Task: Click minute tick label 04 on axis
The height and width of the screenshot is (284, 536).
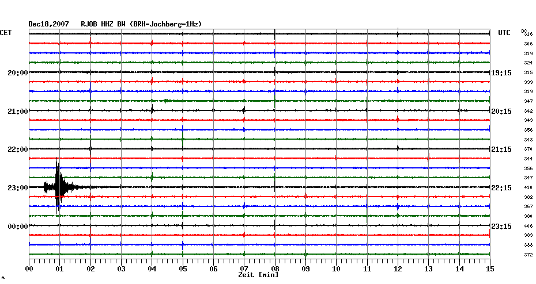Action: point(152,269)
